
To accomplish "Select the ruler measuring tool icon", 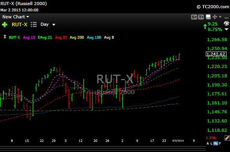I will point(227,138).
